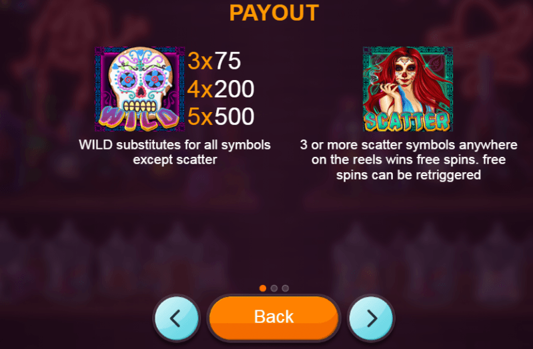
Task: Select the second page indicator dot
Action: pos(274,288)
